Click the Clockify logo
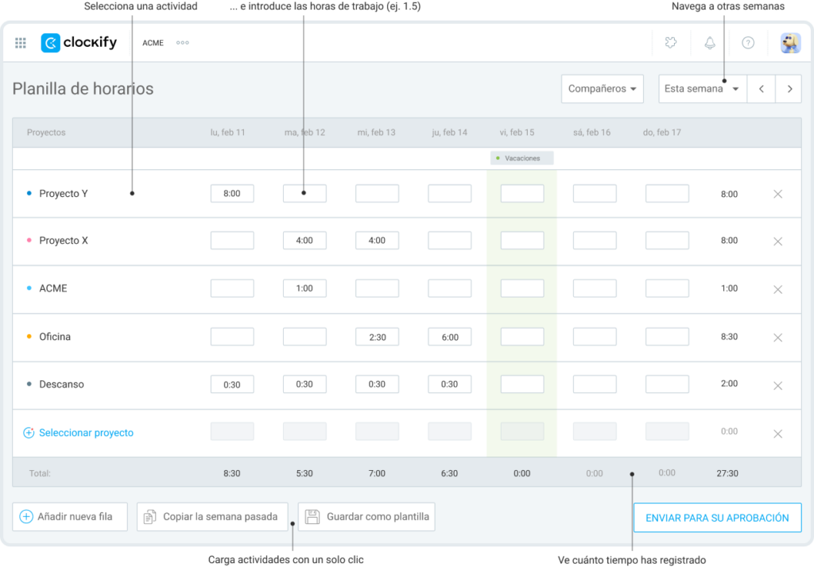Viewport: 814px width, 567px height. pos(79,42)
